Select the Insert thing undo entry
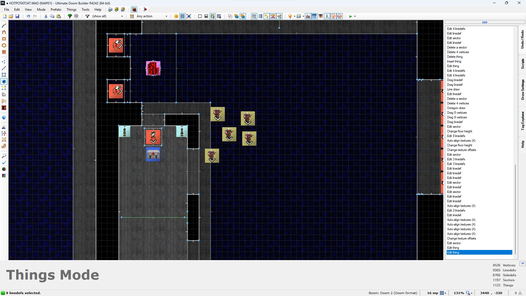Screen dimensions: 526x296 tap(454, 61)
